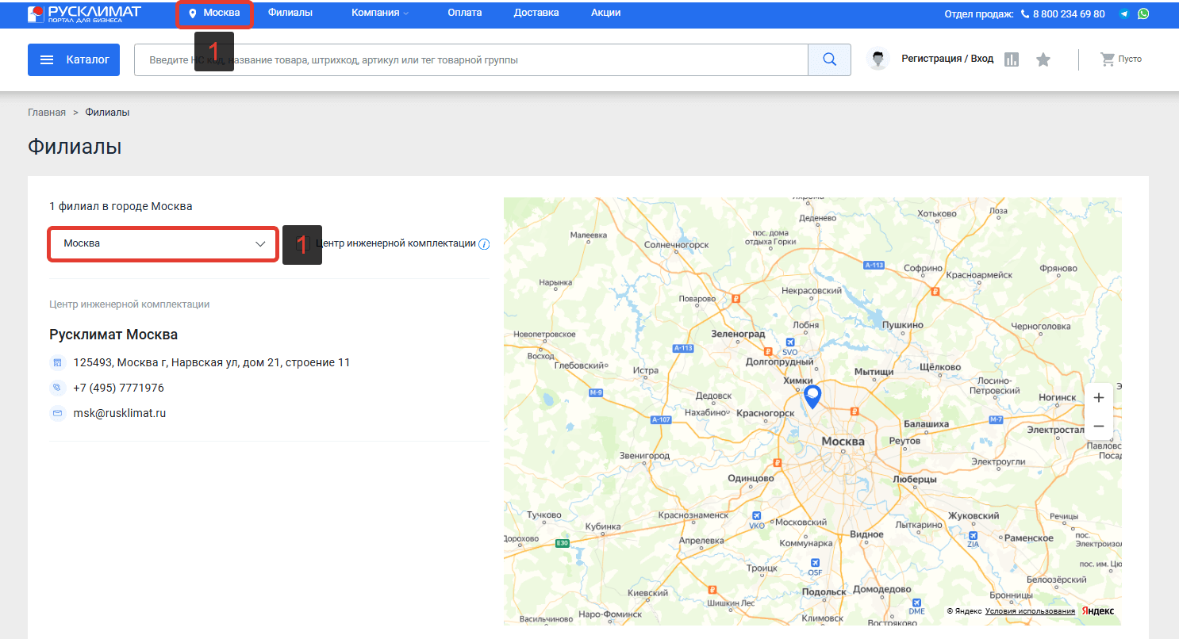Click the Яндекс logo on map
Image resolution: width=1179 pixels, height=639 pixels.
(x=1098, y=610)
